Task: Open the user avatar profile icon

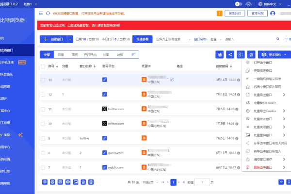Action: click(x=273, y=14)
